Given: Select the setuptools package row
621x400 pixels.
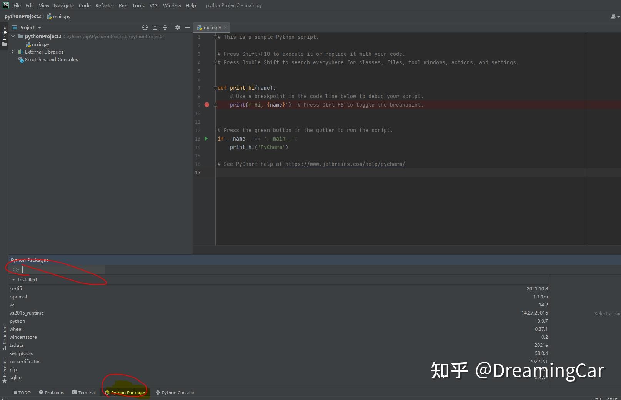Looking at the screenshot, I should [x=279, y=353].
